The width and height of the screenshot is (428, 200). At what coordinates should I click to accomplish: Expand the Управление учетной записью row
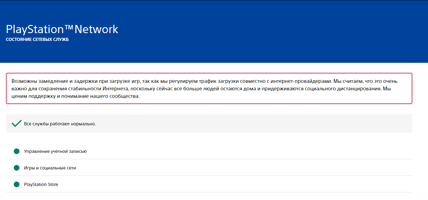[x=55, y=151]
